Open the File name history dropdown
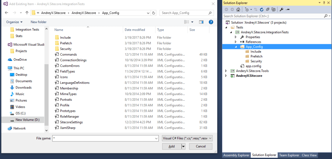This screenshot has height=159, width=332. (156, 138)
